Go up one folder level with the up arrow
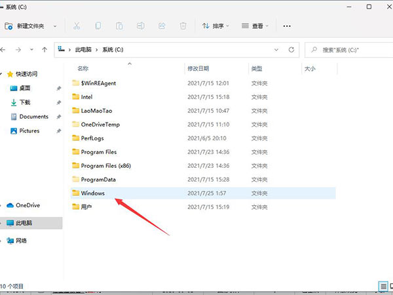This screenshot has height=295, width=393. [45, 49]
